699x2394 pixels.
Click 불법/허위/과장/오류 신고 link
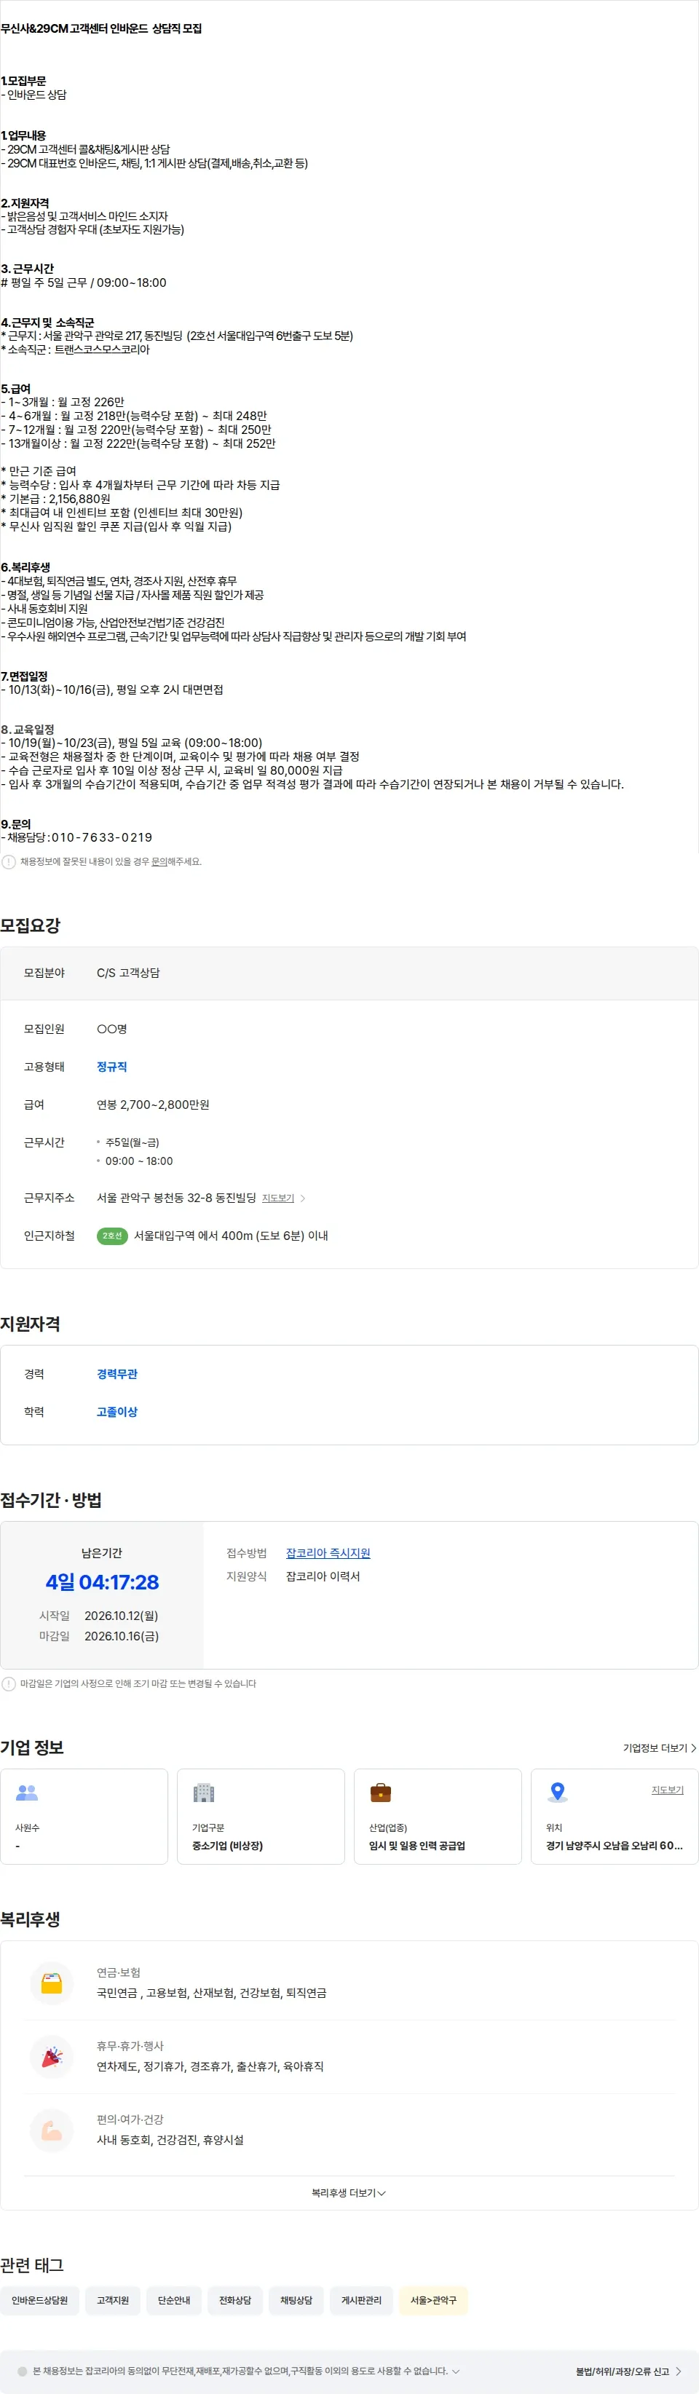(628, 2371)
